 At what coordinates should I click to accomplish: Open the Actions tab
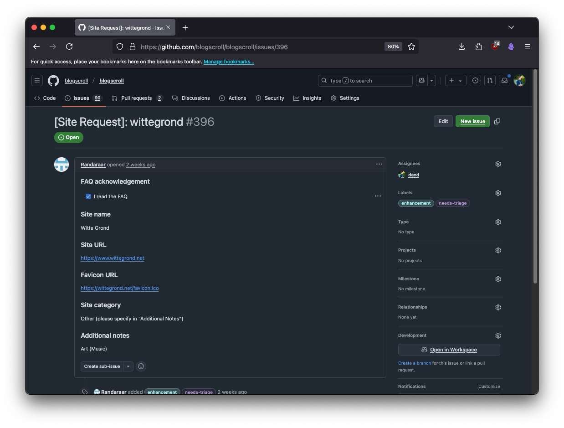point(233,98)
